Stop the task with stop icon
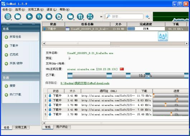Image resolution: width=190 pixels, height=136 pixels. coord(49,16)
